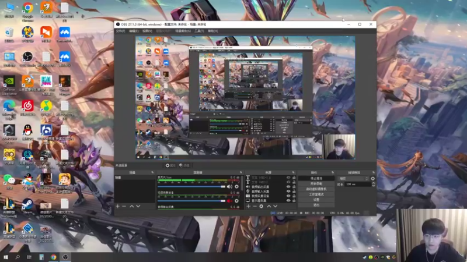Toggle visibility of 文本 (GDI+) 2 source

pos(288,178)
